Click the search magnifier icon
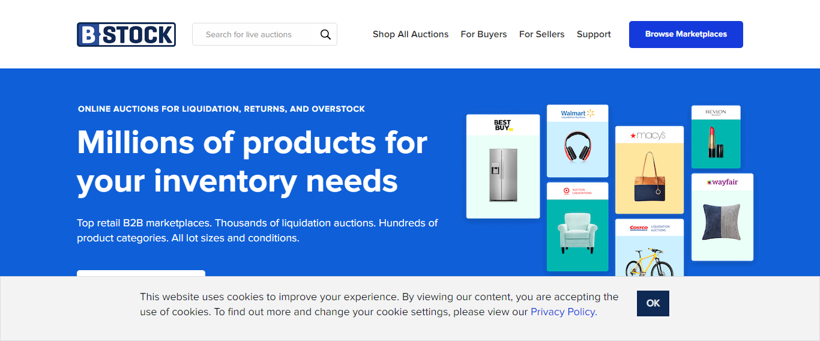The width and height of the screenshot is (820, 341). (325, 34)
